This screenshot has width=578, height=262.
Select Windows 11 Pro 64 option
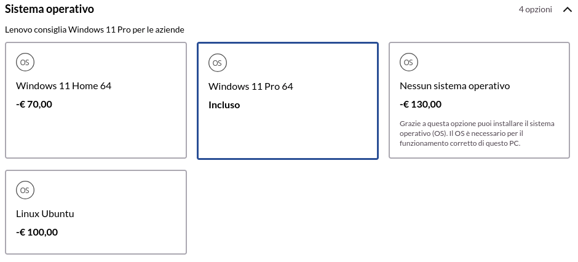[x=288, y=101]
